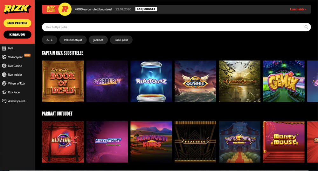Click the CAPTAIN RIZK SUOSITTELEE heading
The width and height of the screenshot is (318, 171).
[x=62, y=53]
